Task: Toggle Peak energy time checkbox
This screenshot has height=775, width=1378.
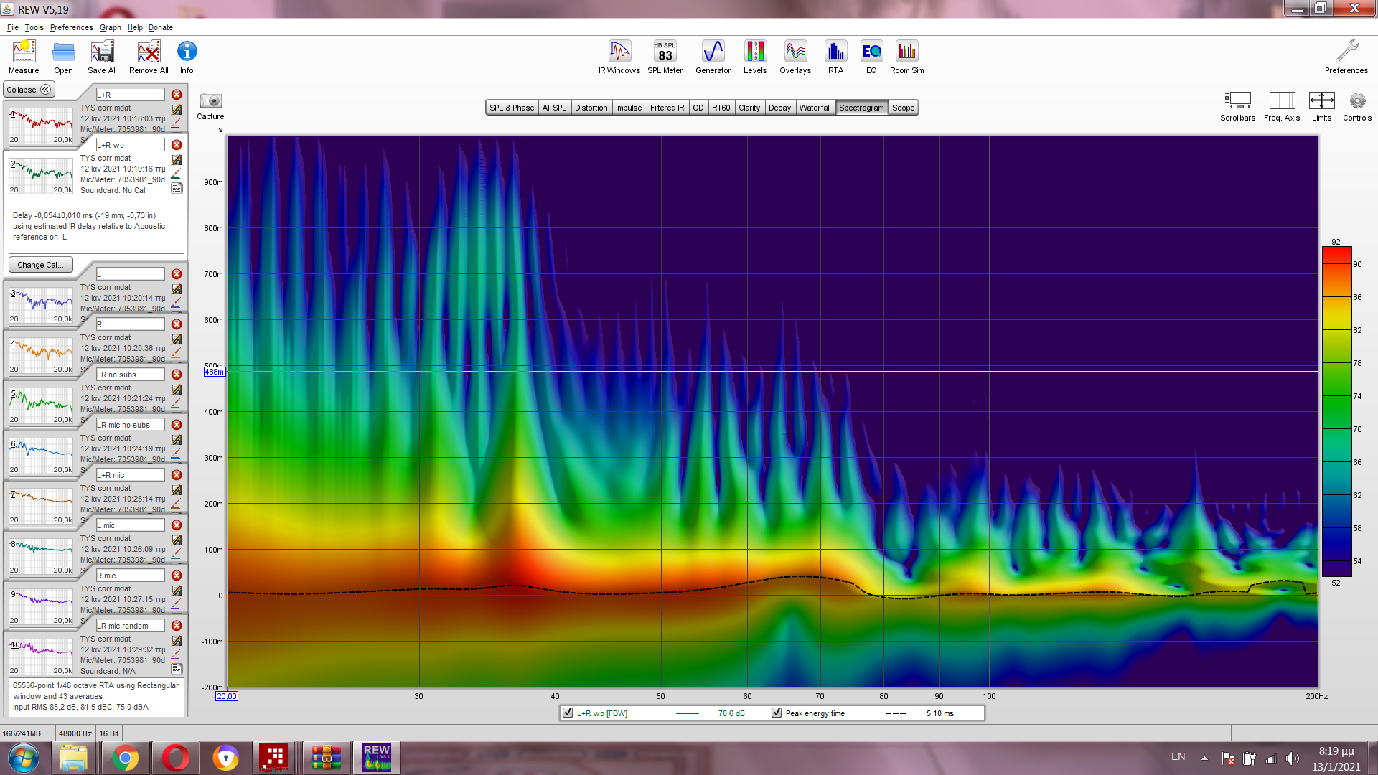Action: [777, 713]
